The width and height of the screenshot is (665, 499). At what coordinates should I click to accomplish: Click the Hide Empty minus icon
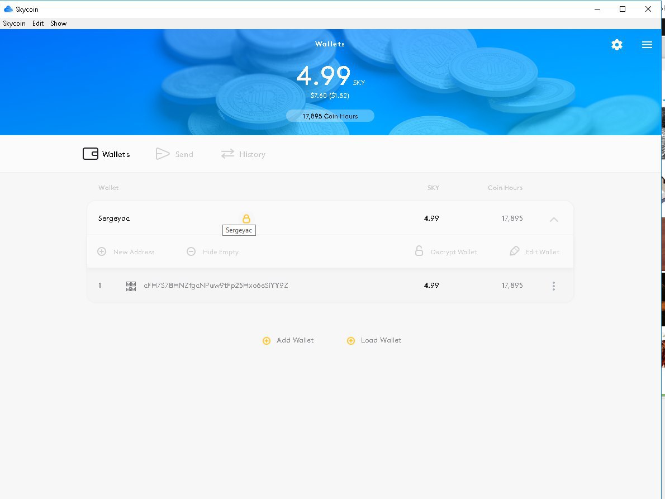point(191,251)
